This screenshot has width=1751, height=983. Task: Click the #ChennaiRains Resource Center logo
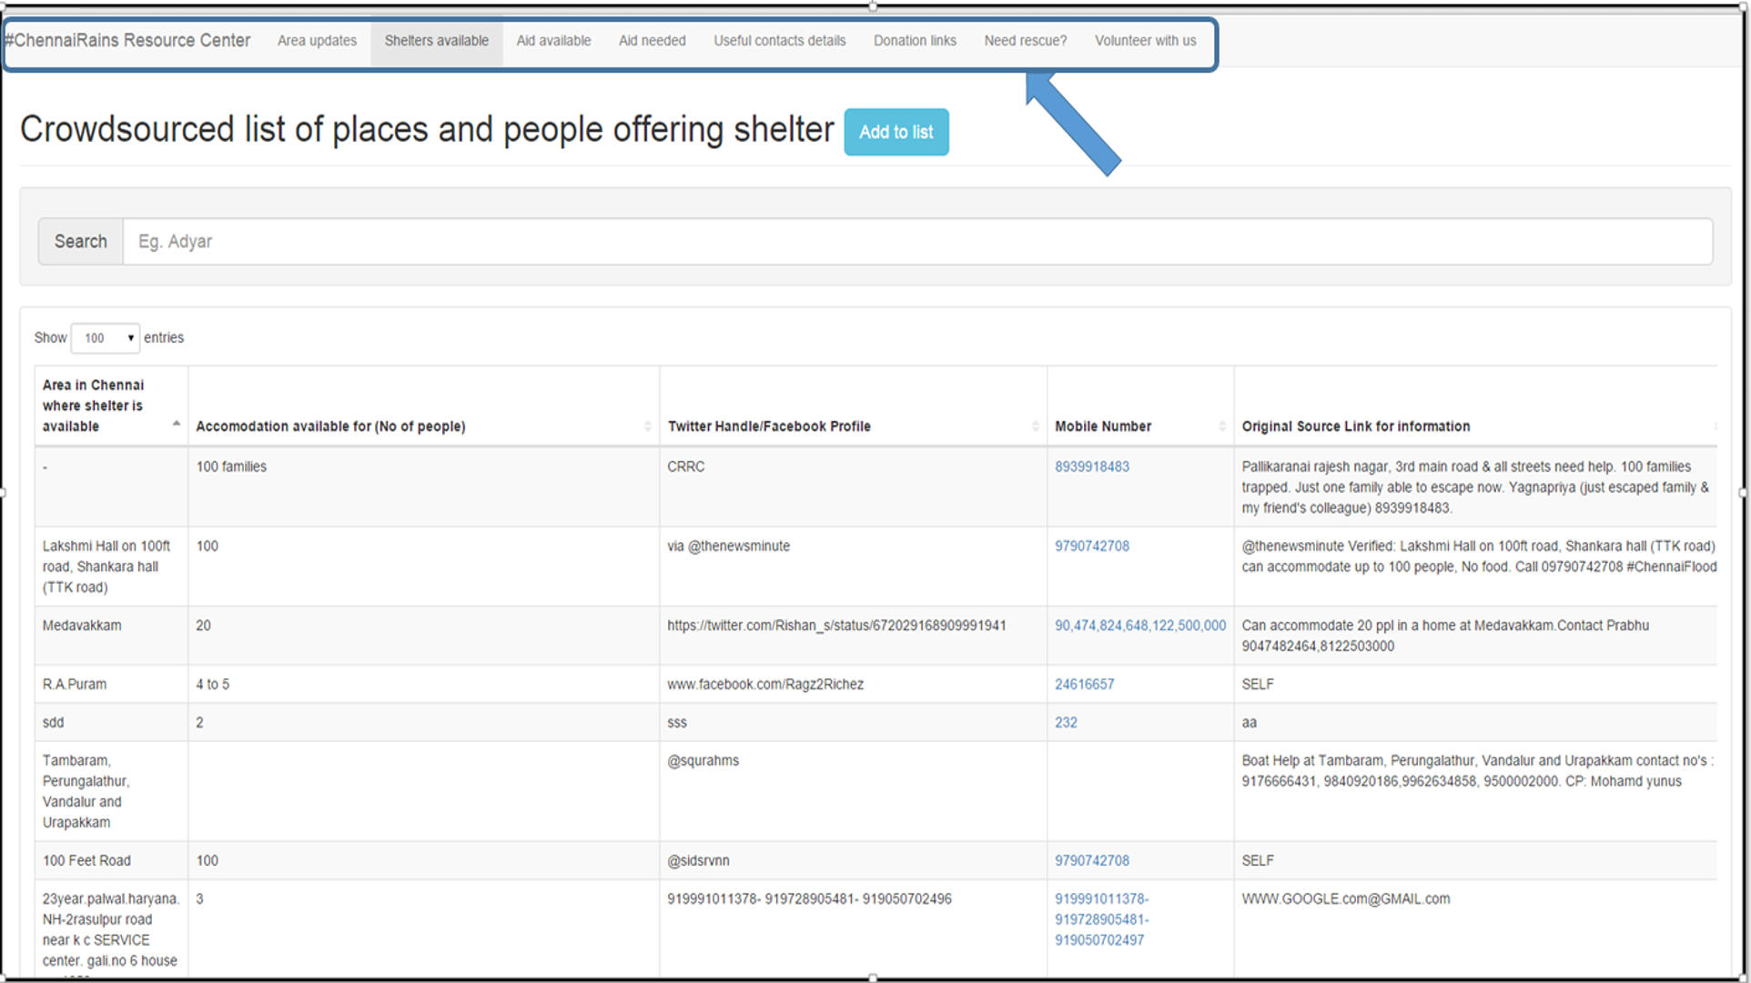point(127,40)
